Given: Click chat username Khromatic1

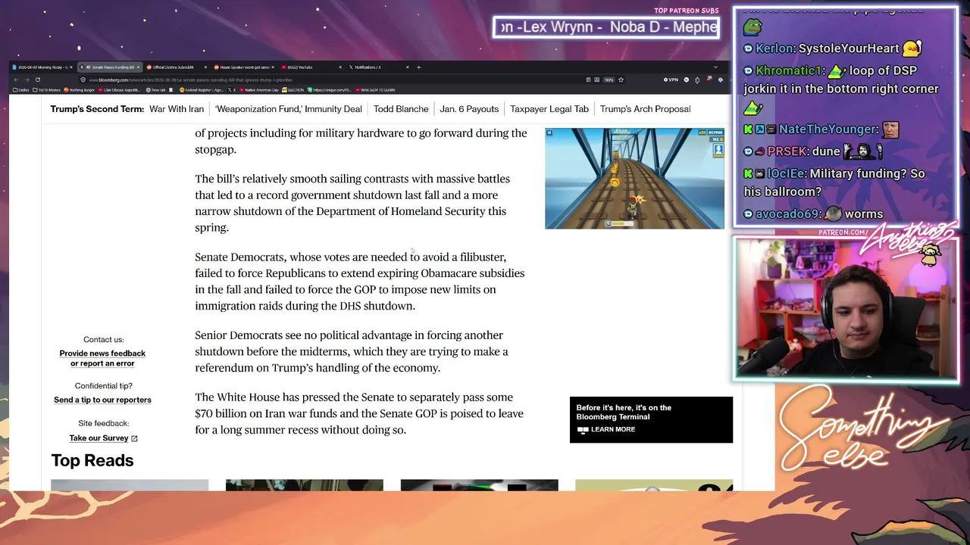Looking at the screenshot, I should tap(788, 70).
